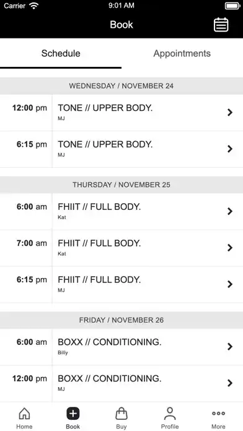The image size is (243, 431).
Task: Expand the Wednesday 12:00 pm TONE class chevron
Action: pyautogui.click(x=230, y=113)
